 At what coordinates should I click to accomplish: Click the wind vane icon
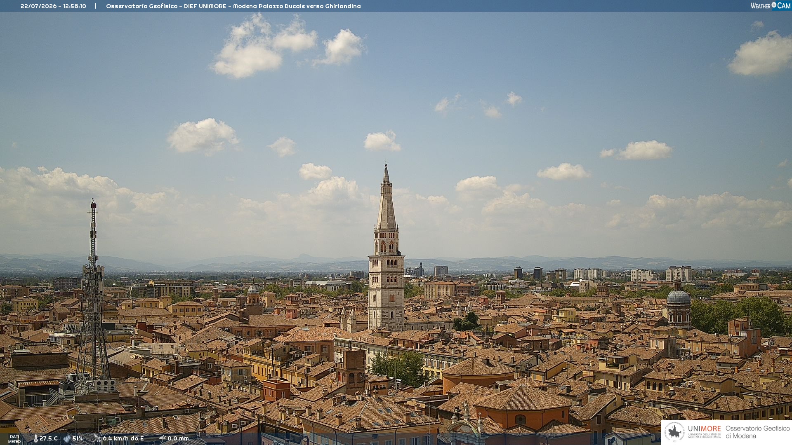coord(97,438)
